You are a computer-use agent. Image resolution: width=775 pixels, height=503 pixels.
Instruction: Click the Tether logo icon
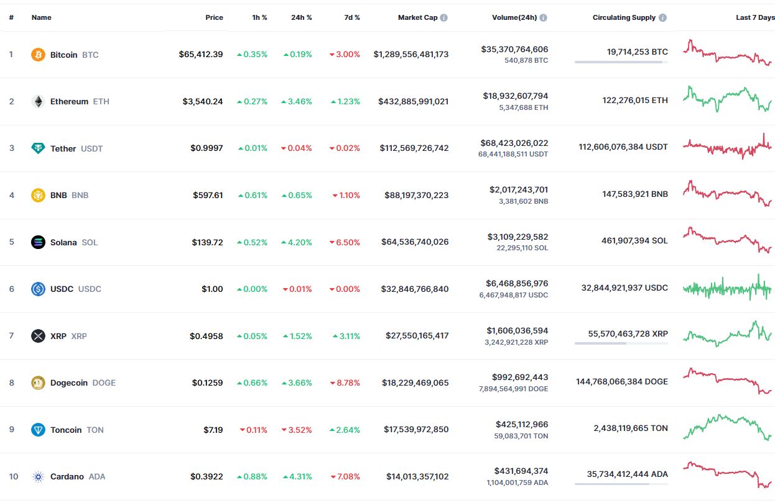38,148
